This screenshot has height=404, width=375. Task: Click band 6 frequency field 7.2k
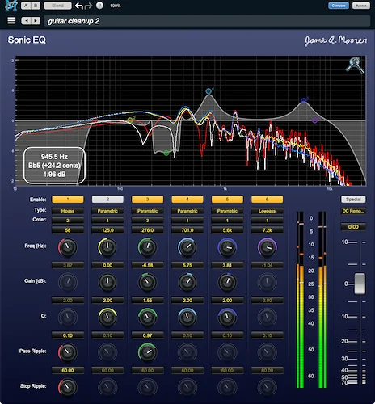point(267,230)
